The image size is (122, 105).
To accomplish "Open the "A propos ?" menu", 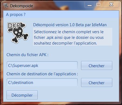I will tap(16, 15).
